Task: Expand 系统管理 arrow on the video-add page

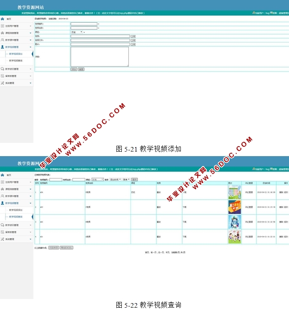Action: coord(31,83)
